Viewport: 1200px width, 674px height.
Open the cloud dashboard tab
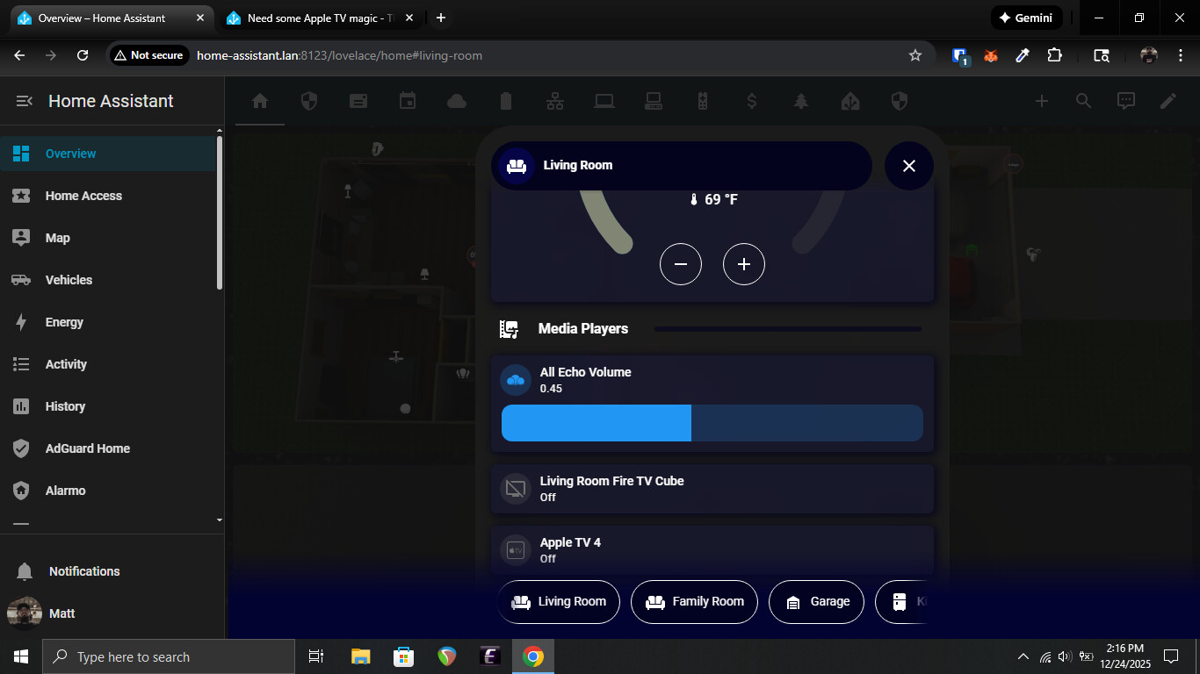tap(457, 101)
